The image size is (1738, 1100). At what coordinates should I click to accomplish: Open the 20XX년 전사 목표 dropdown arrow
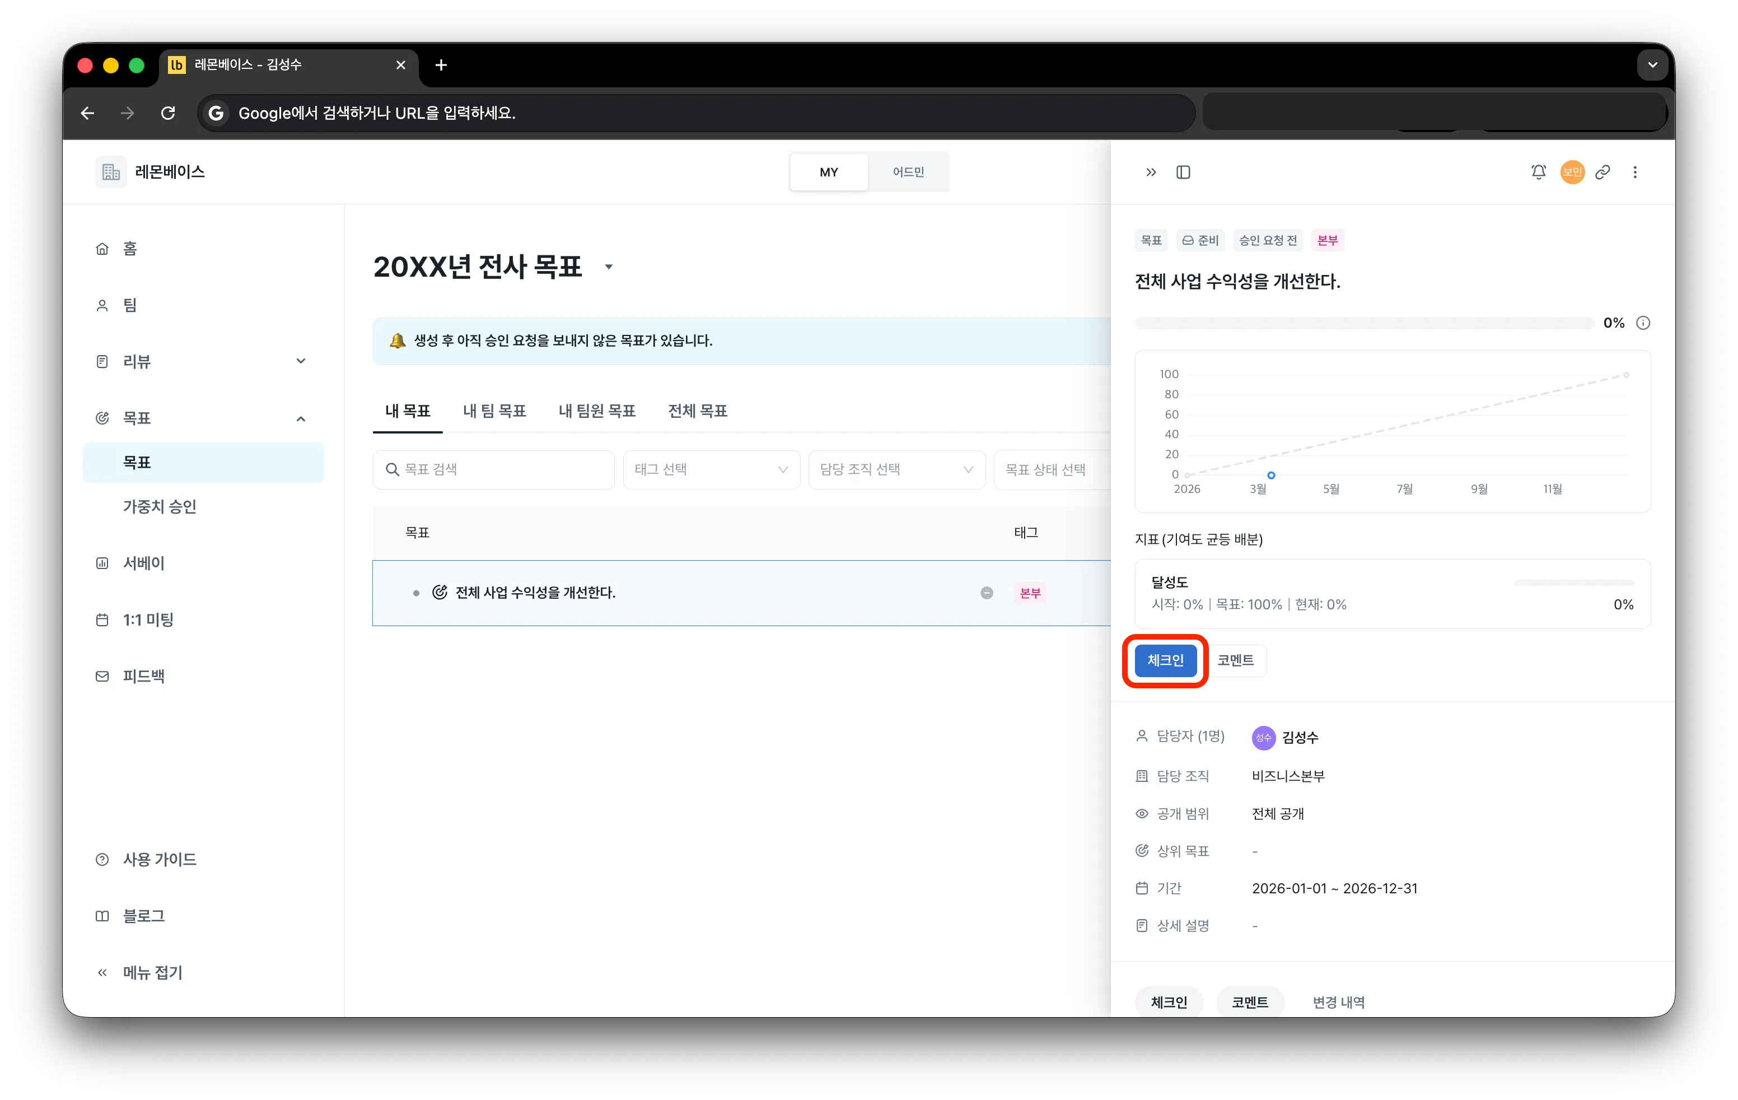[x=609, y=267]
